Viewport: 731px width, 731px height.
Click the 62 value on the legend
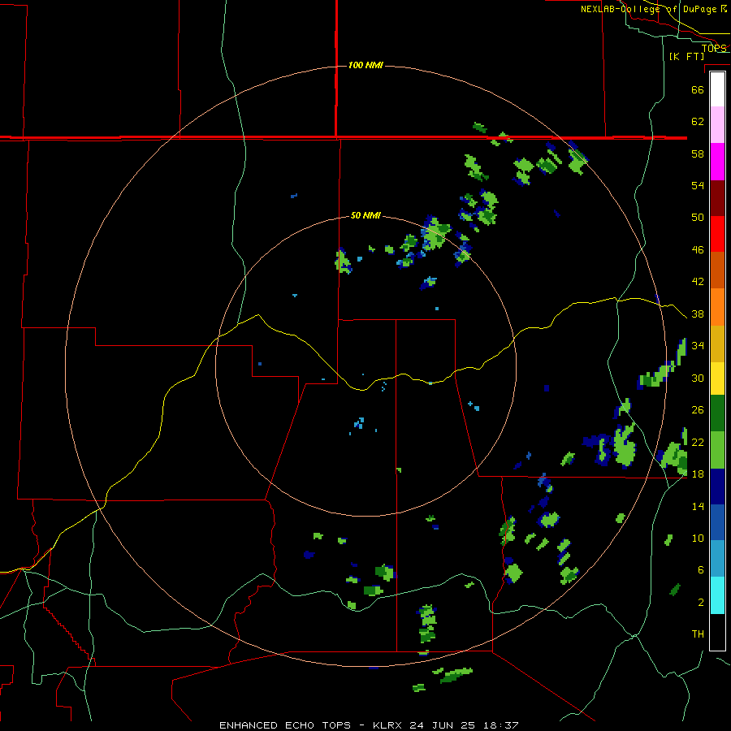click(698, 122)
